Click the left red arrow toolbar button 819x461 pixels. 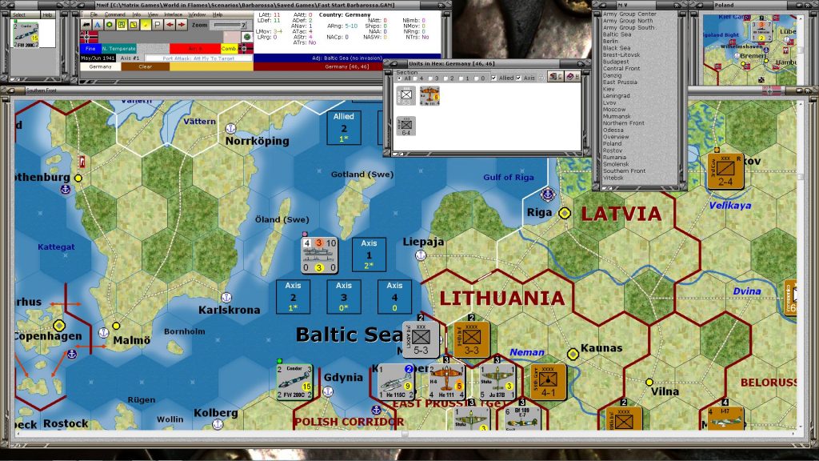(170, 25)
